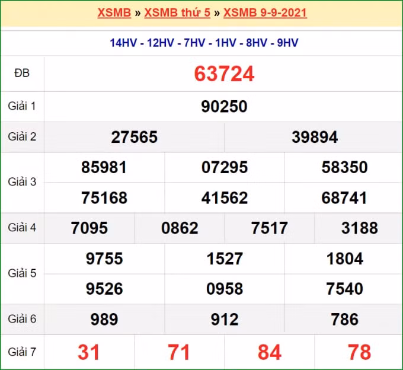The height and width of the screenshot is (370, 403).
Task: Select seventh prize number 84
Action: tap(269, 352)
